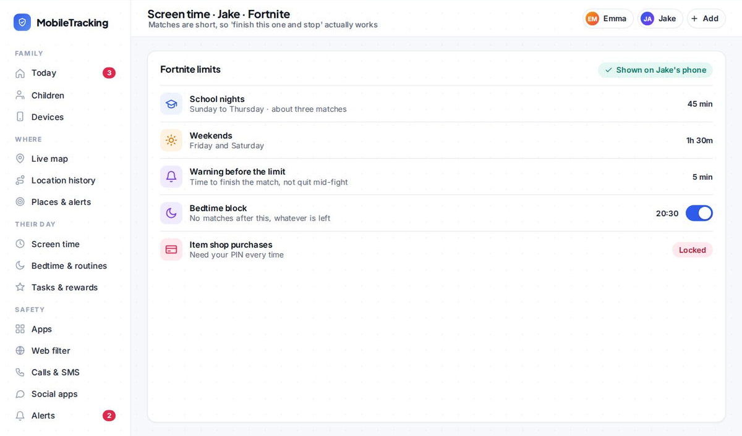Click the Alerts badge showing 2
Viewport: 742px width, 436px height.
[x=109, y=416]
